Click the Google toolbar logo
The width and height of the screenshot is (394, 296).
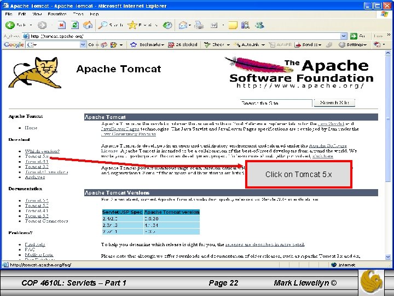click(x=14, y=44)
